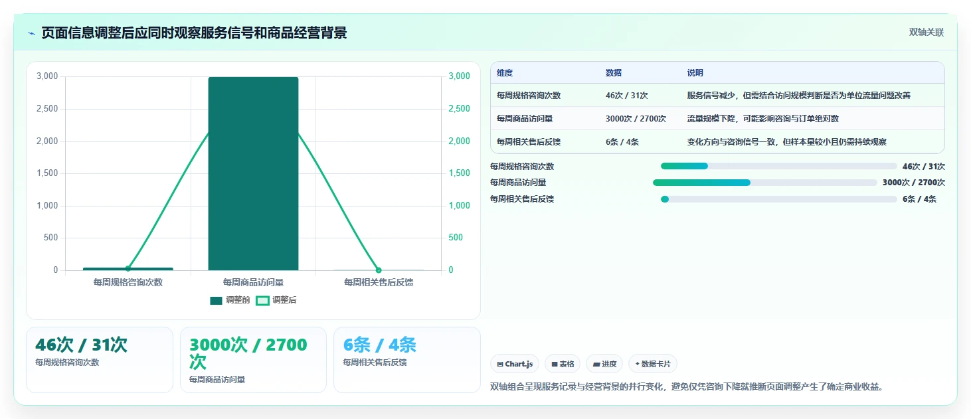Image resolution: width=971 pixels, height=419 pixels.
Task: Click the line point above 每周规格咨询次数
Action: [128, 268]
